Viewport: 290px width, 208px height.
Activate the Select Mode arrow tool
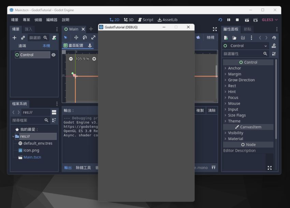66,38
